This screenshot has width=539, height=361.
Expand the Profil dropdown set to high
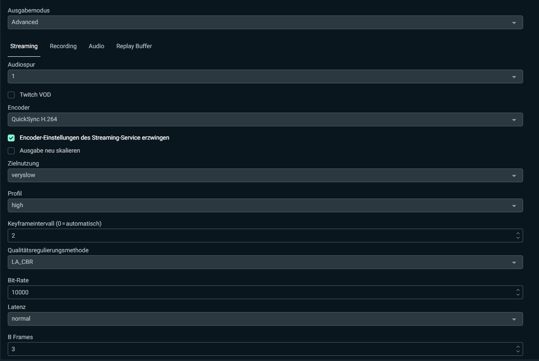(265, 205)
